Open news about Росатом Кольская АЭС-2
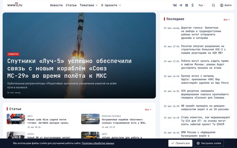This screenshot has height=148, width=237. [x=203, y=50]
